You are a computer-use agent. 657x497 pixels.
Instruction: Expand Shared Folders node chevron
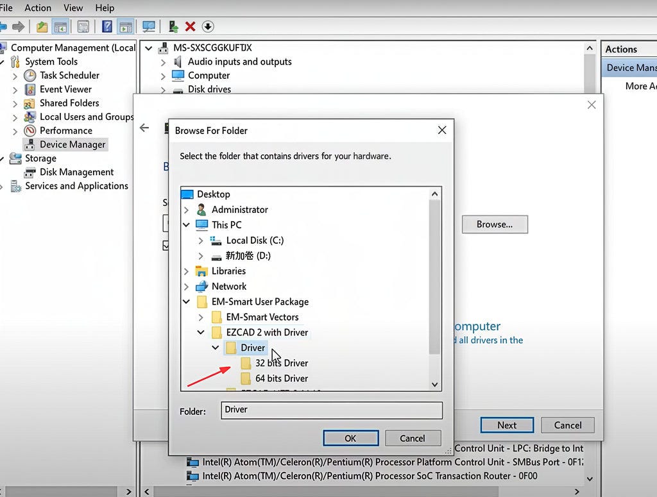point(15,104)
